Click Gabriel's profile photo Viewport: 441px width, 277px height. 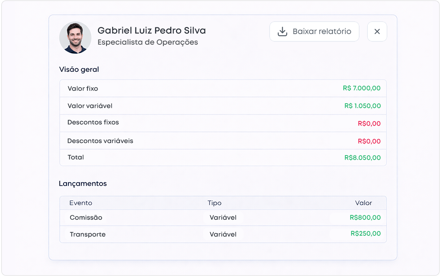click(x=75, y=38)
